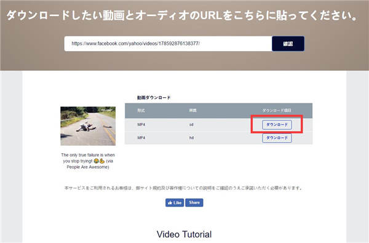Click the skateboard video thumbnail
Image resolution: width=369 pixels, height=243 pixels.
88,126
